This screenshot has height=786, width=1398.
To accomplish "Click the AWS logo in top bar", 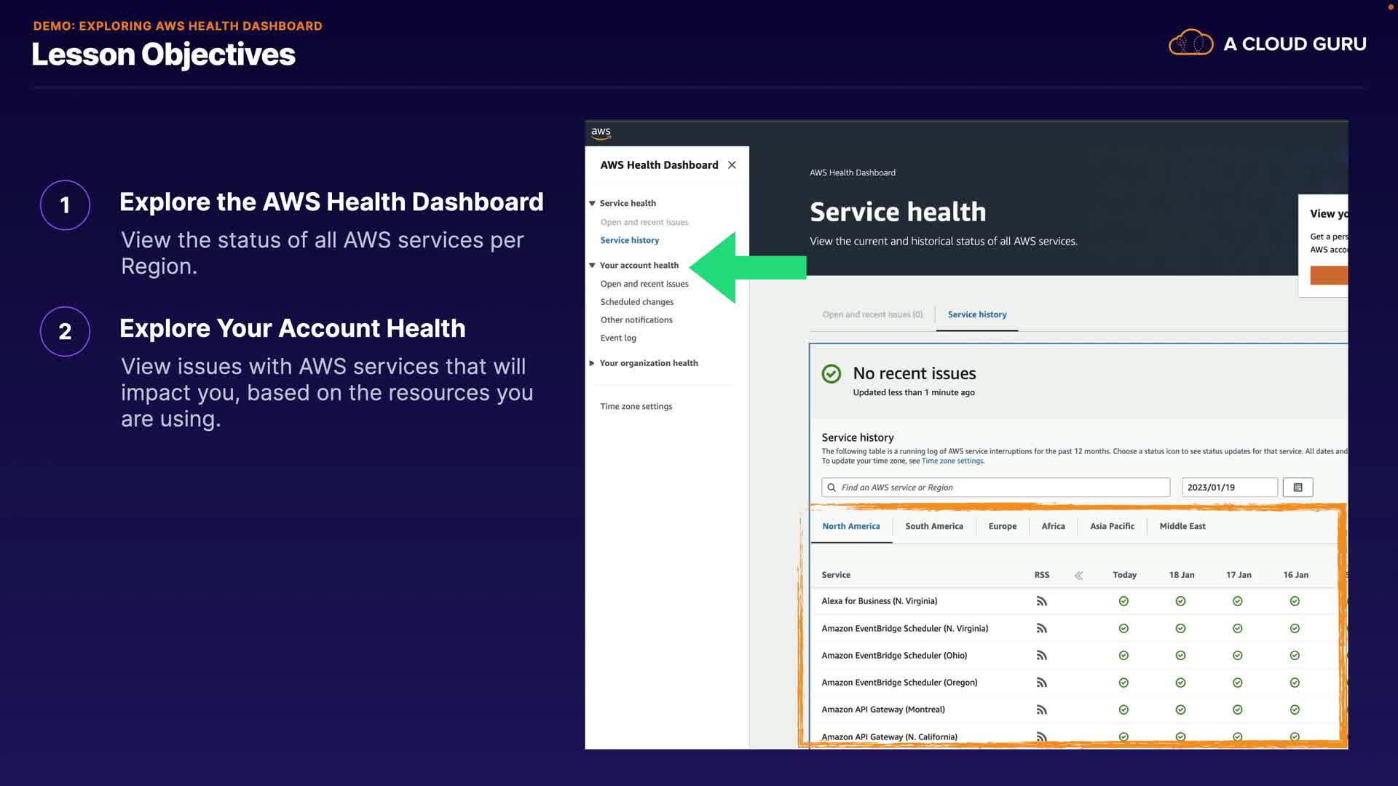I will coord(601,132).
